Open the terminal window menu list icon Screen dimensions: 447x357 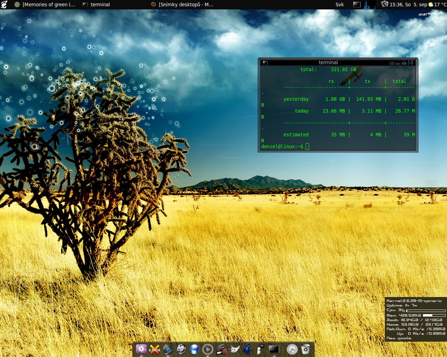[391, 63]
